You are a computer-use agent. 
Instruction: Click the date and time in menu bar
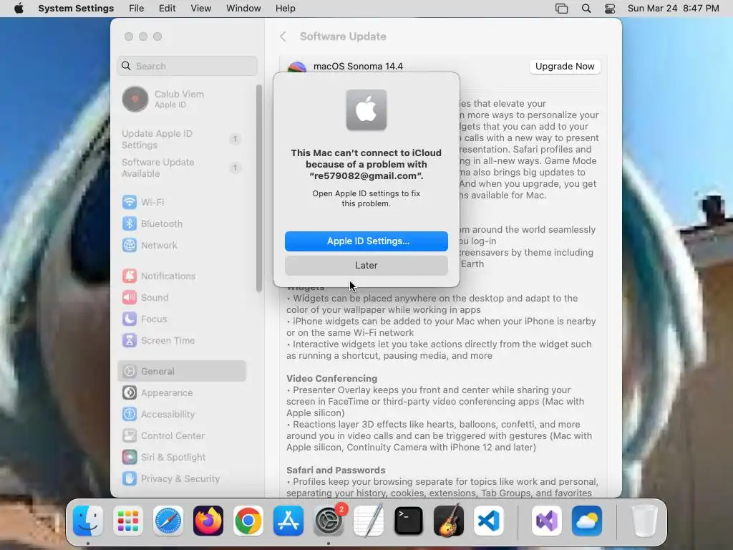673,9
